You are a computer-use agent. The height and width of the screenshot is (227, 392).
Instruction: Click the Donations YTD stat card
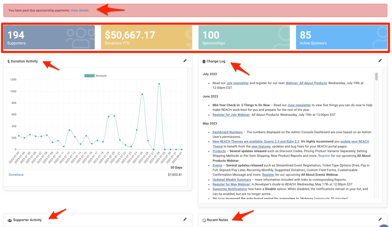coord(146,37)
